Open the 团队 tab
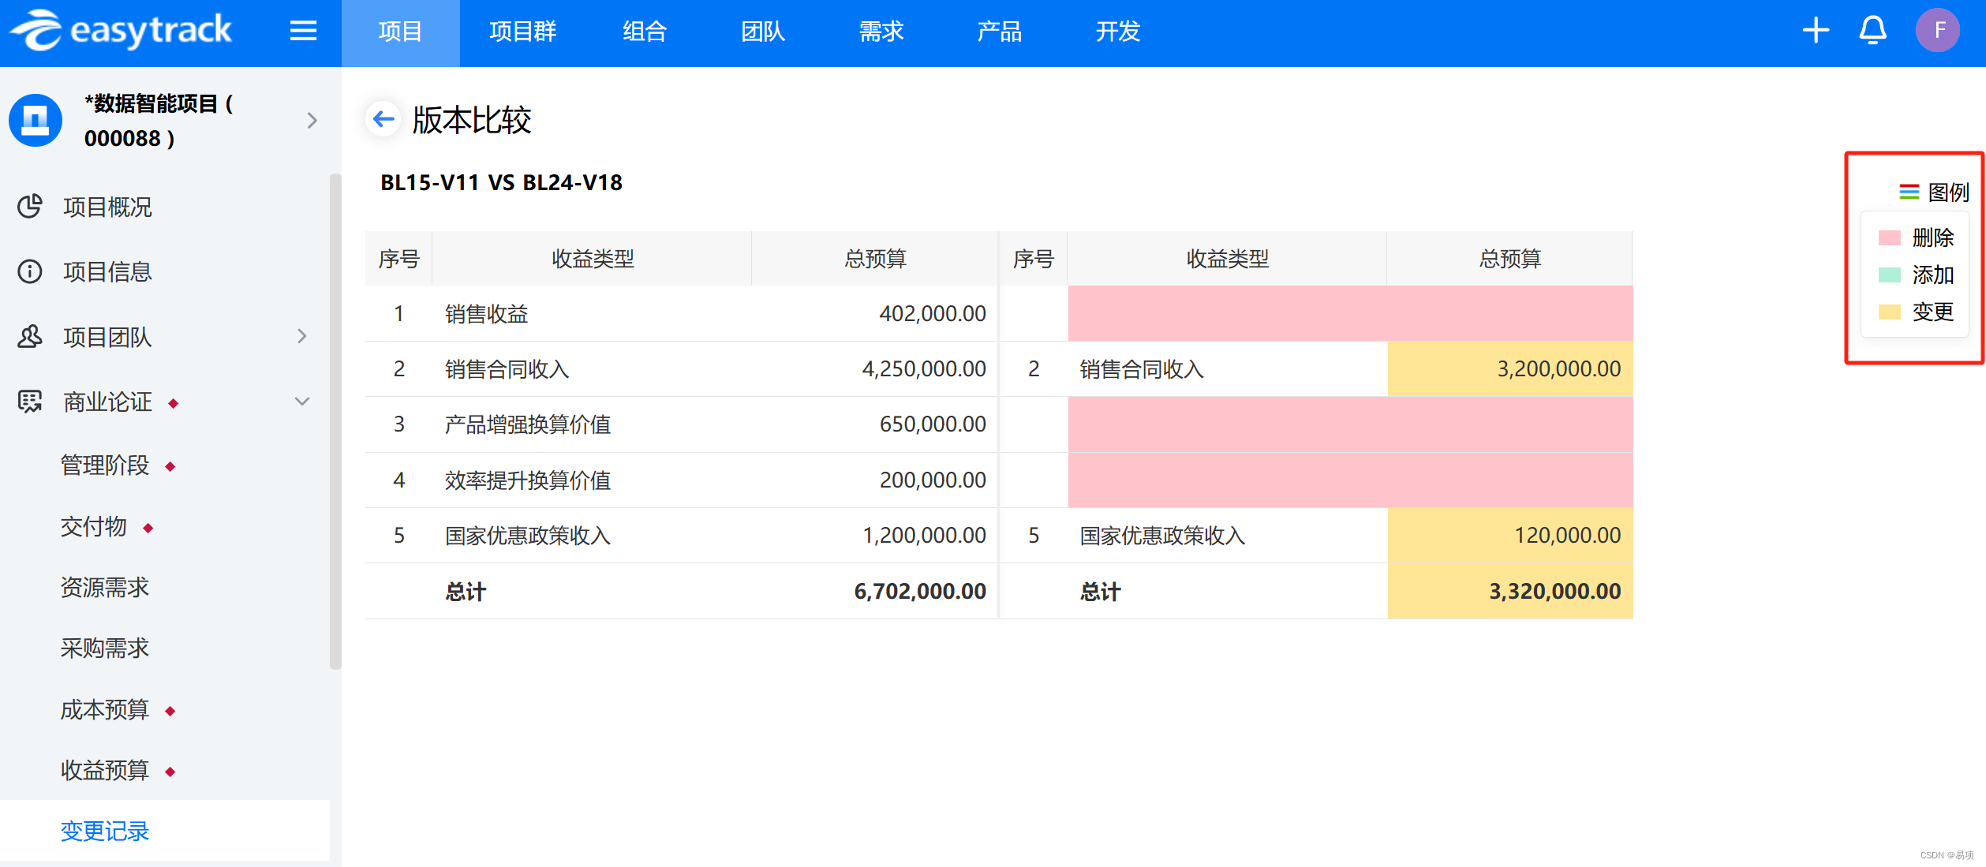 pyautogui.click(x=763, y=32)
